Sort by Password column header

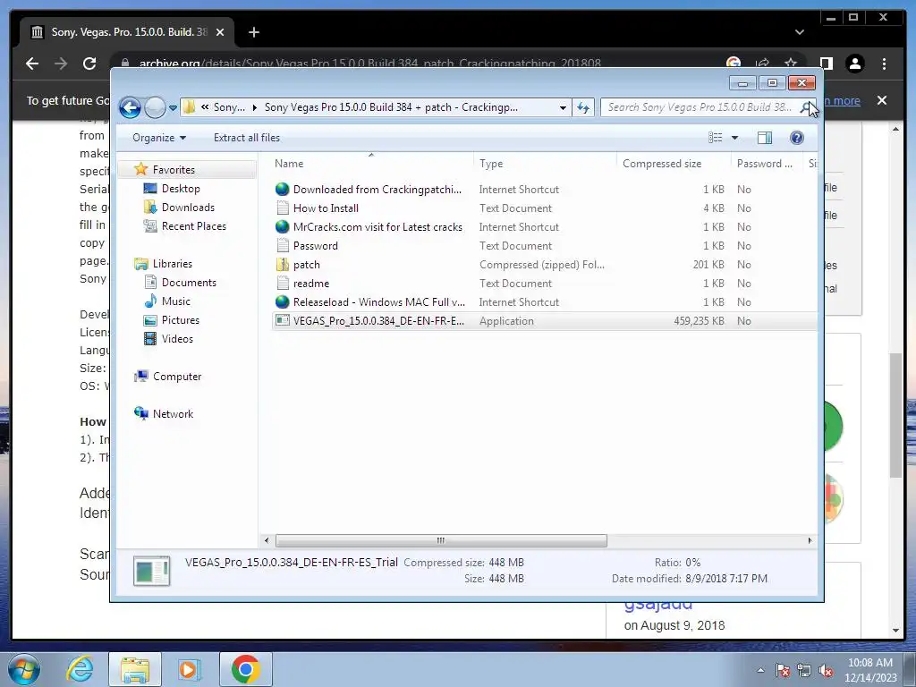coord(767,165)
